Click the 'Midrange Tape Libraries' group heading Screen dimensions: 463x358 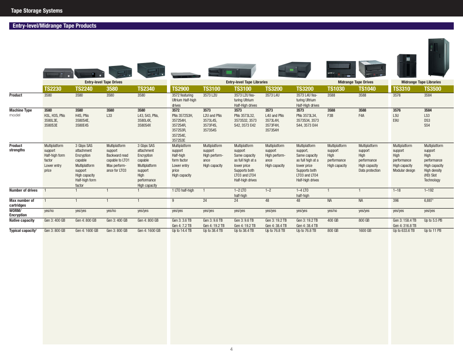[x=421, y=82]
